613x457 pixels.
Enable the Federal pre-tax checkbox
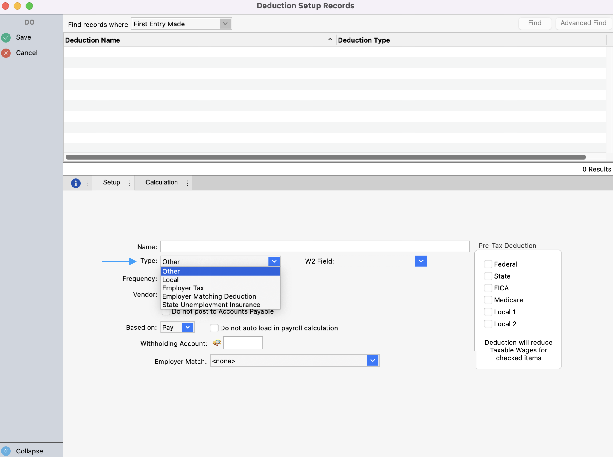(488, 264)
